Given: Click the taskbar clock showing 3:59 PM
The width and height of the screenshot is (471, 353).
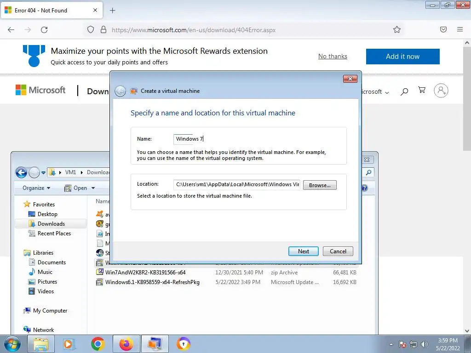Looking at the screenshot, I should (x=448, y=344).
